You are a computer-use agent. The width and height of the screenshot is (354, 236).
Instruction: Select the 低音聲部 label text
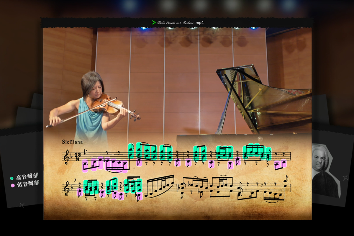[x=28, y=184]
